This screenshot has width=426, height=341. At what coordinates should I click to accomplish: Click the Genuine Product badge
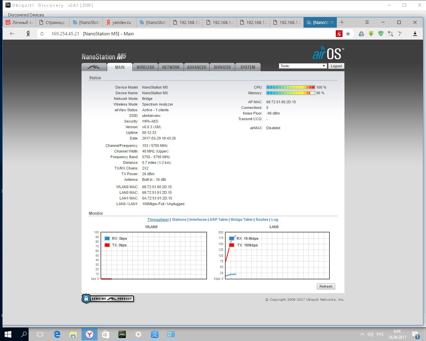coord(108,298)
